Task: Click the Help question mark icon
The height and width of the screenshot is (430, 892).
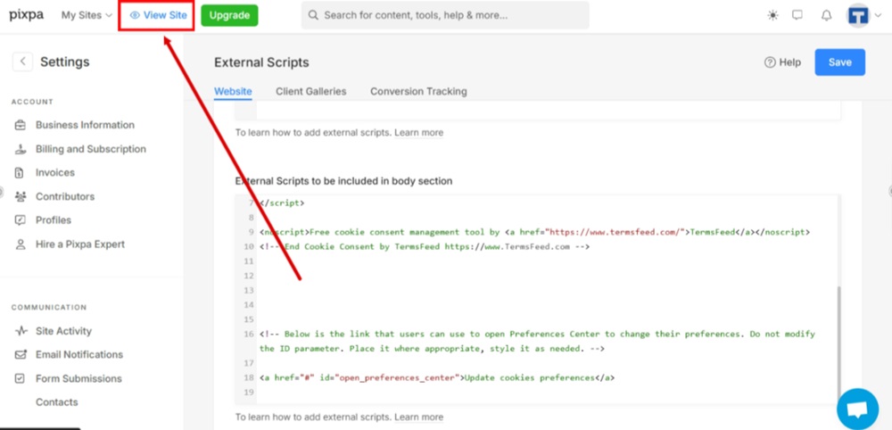Action: (770, 62)
